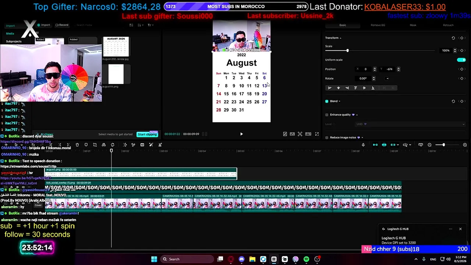Collapse the Transform section
Image resolution: width=471 pixels, height=265 pixels.
pos(340,38)
